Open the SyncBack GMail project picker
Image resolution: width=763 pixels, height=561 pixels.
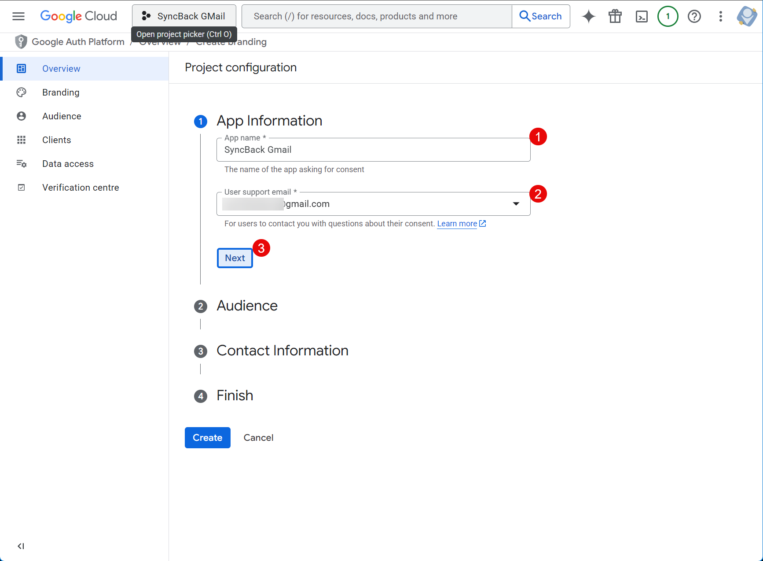[x=184, y=16]
